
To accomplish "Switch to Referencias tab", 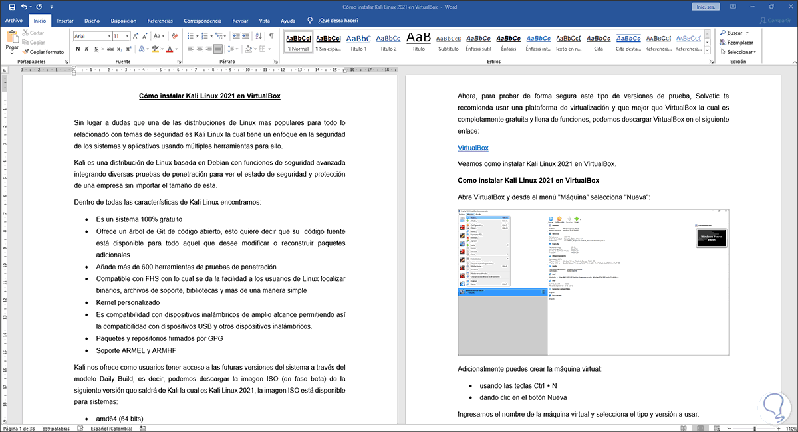I will [x=160, y=21].
